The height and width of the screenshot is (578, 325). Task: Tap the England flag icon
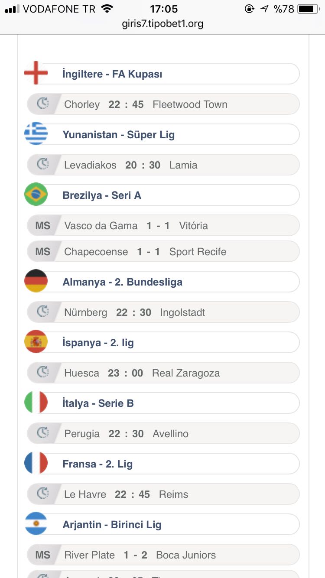click(x=36, y=73)
